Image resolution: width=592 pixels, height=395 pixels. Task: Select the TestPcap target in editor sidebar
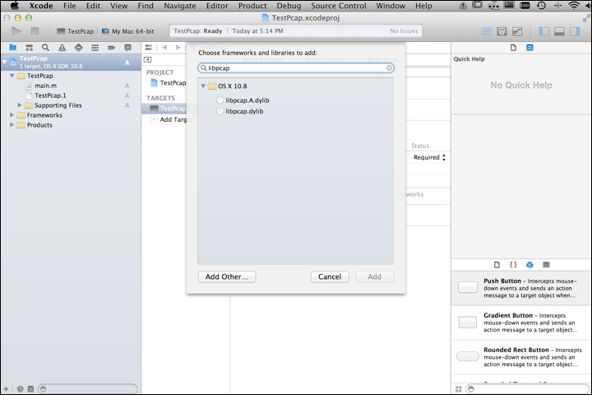(168, 109)
